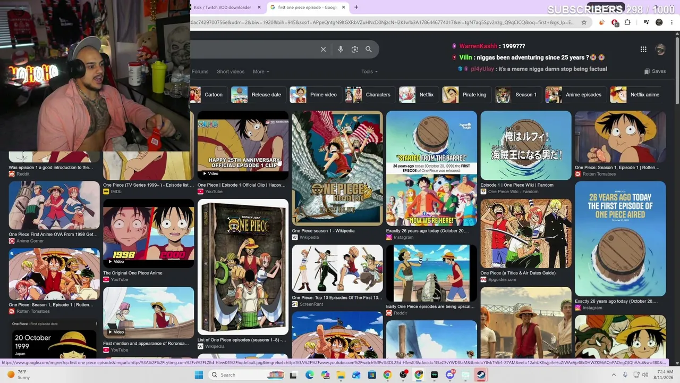Open File Explorer from the taskbar
680x383 pixels.
click(341, 375)
